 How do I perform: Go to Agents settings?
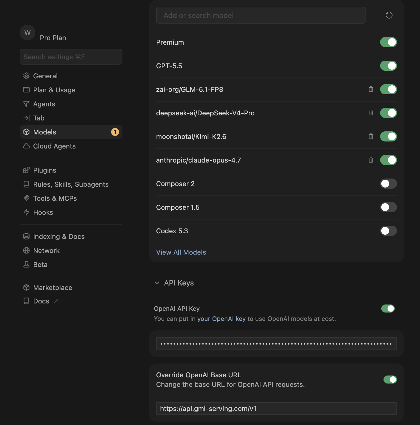point(71,104)
